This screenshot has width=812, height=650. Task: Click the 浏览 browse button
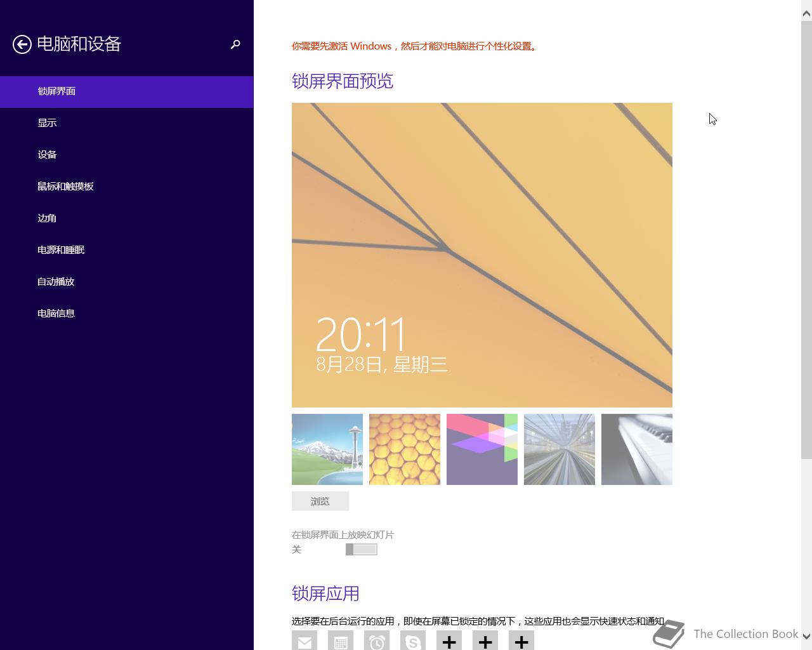320,501
